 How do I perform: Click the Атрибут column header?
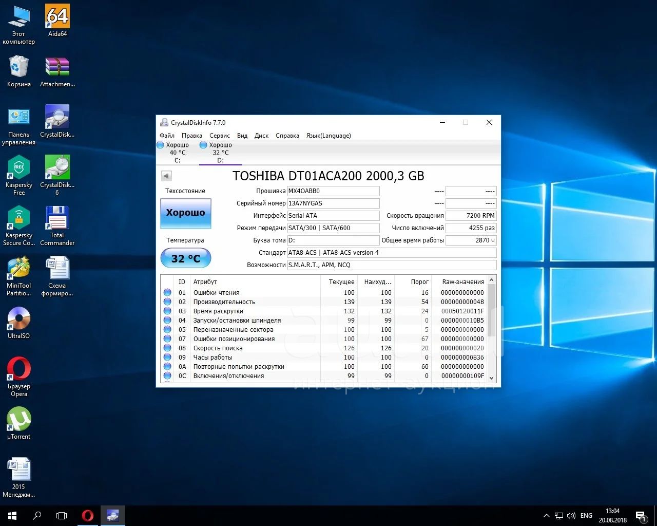point(256,282)
